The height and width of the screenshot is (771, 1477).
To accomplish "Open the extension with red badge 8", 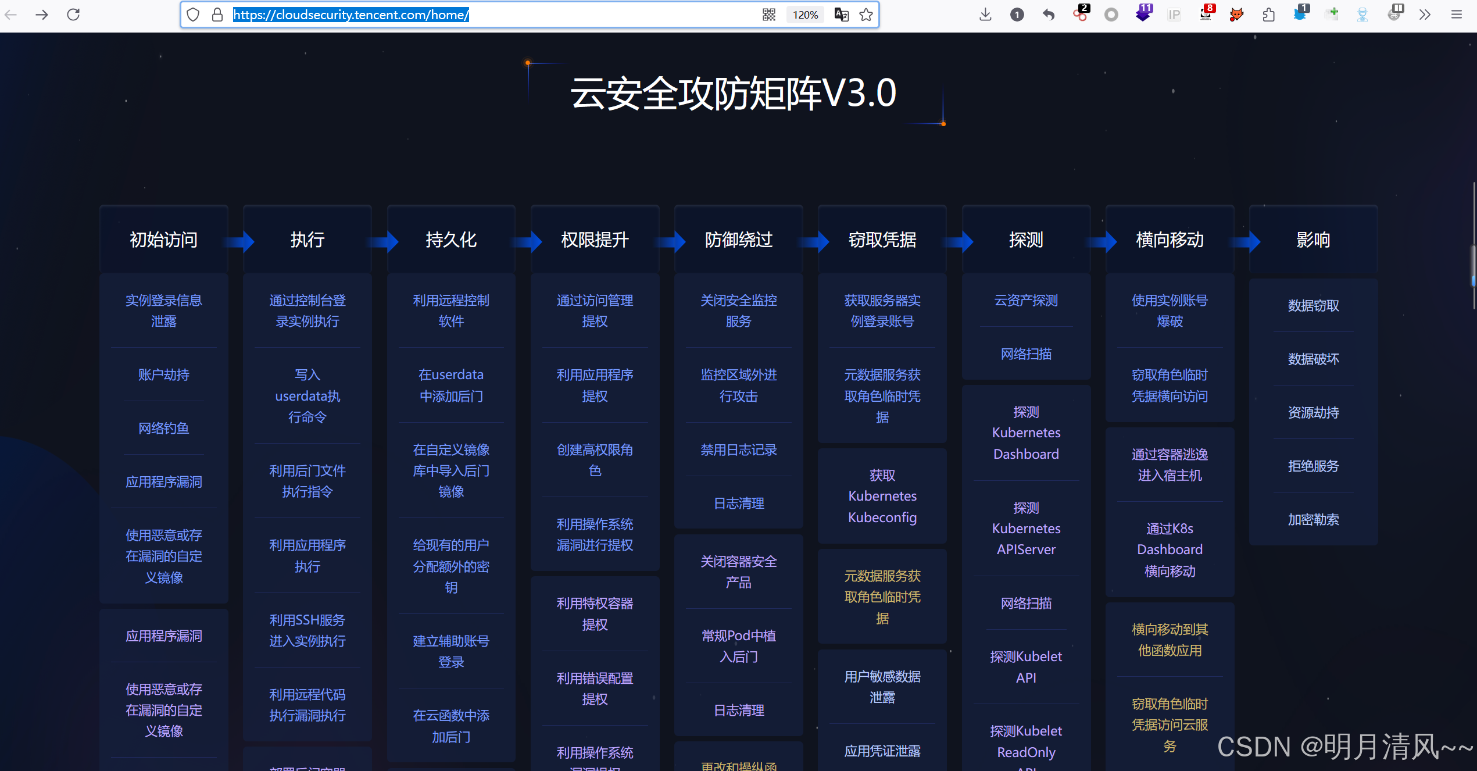I will pos(1206,13).
